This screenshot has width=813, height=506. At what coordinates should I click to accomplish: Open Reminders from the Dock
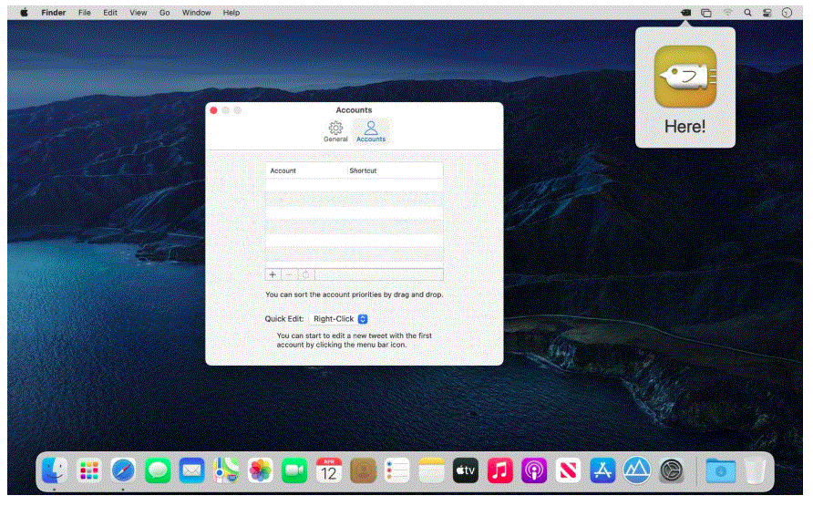[x=397, y=471]
